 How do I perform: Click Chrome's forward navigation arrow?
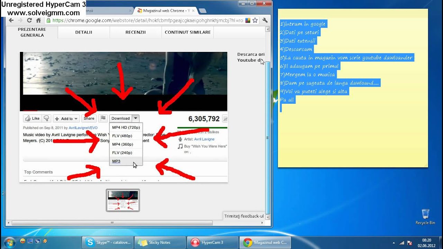coord(20,20)
